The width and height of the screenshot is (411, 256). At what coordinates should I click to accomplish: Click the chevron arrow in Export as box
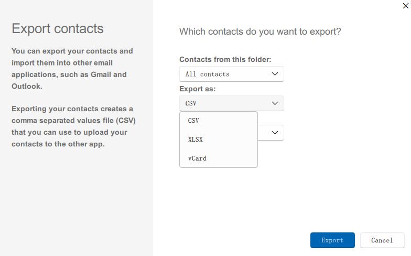pyautogui.click(x=275, y=103)
